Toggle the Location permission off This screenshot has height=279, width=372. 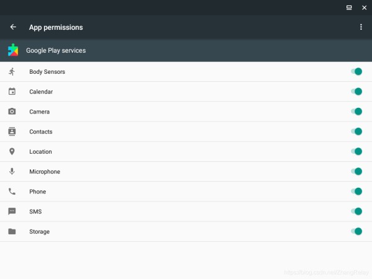pyautogui.click(x=356, y=151)
